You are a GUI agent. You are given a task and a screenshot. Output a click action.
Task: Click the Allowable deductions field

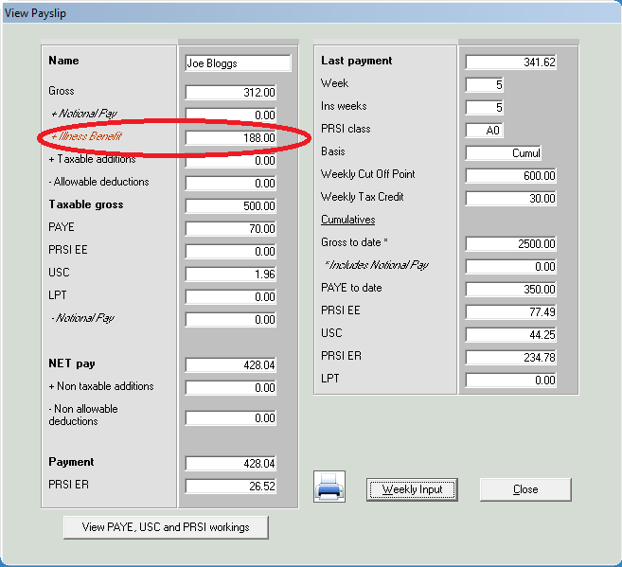[x=230, y=184]
